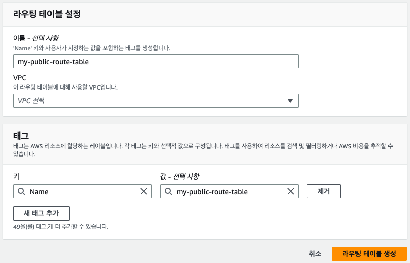The image size is (410, 263).
Task: Click the 태그 section heading
Action: point(21,136)
